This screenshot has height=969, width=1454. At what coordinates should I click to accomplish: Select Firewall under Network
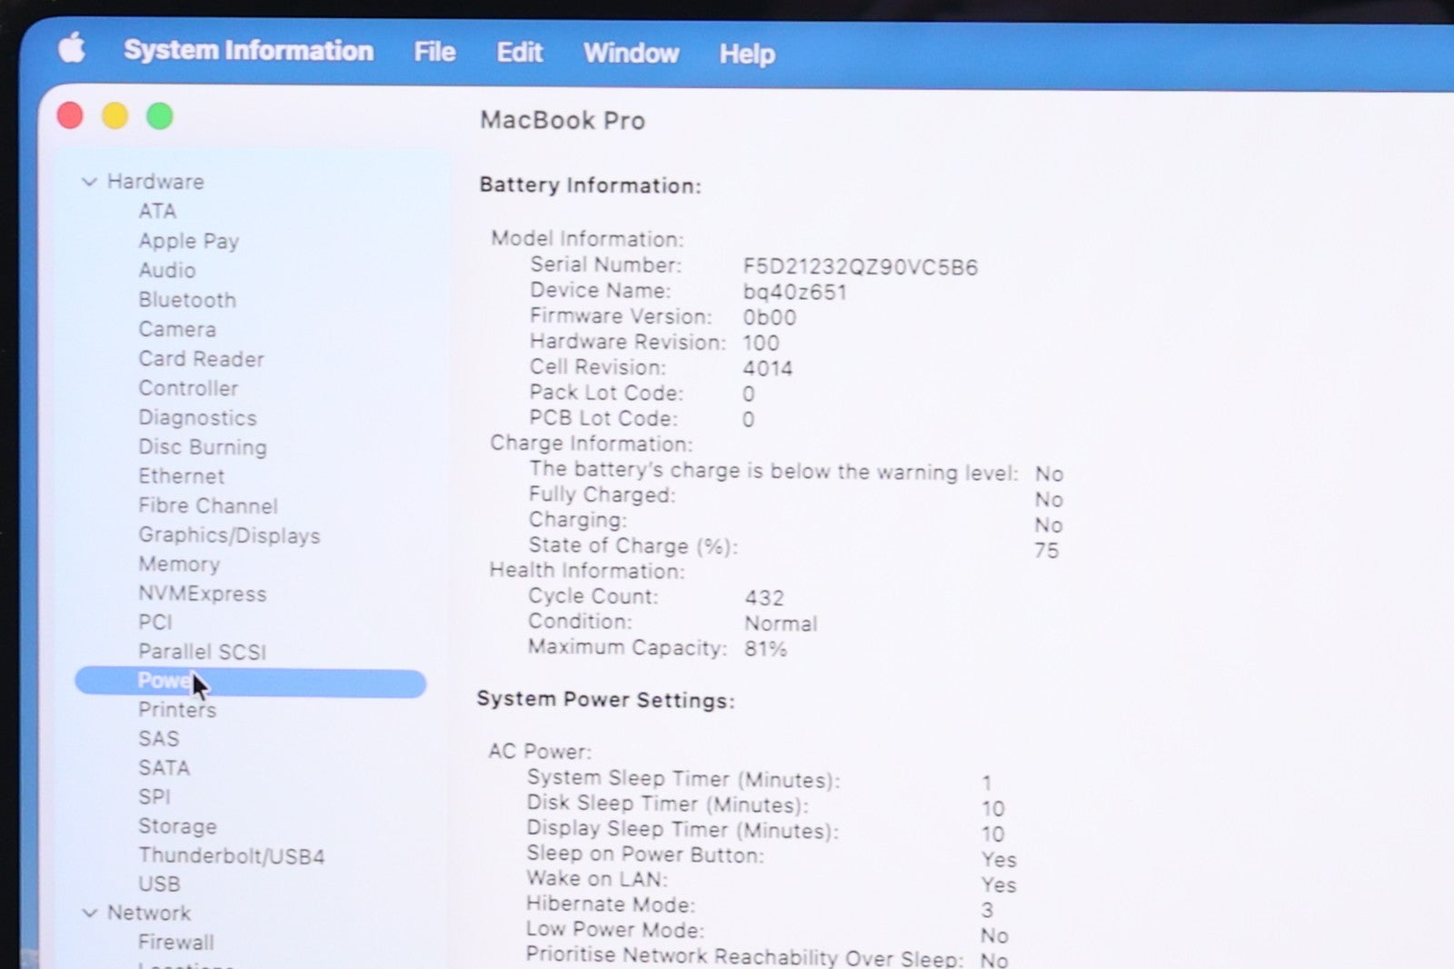pyautogui.click(x=176, y=942)
